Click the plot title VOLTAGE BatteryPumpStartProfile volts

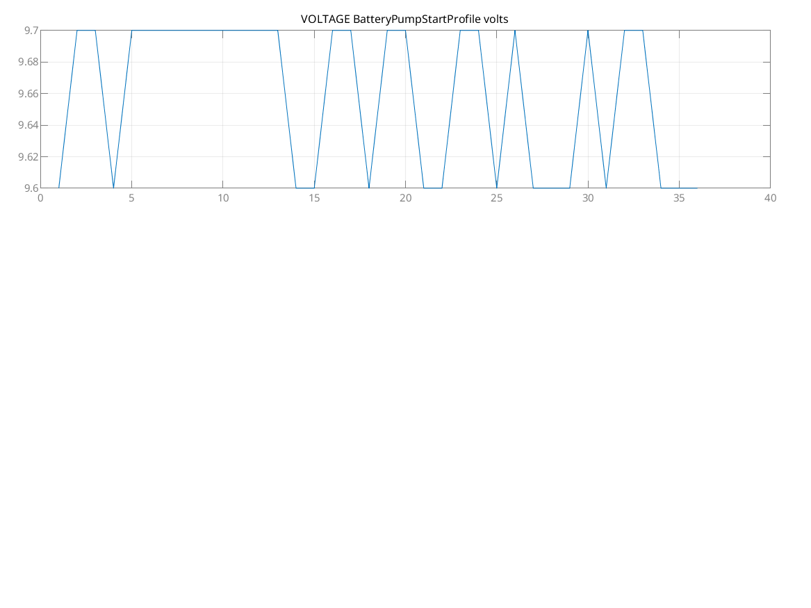(x=404, y=19)
